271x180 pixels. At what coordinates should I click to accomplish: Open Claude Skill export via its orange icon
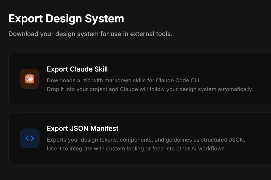click(x=29, y=79)
